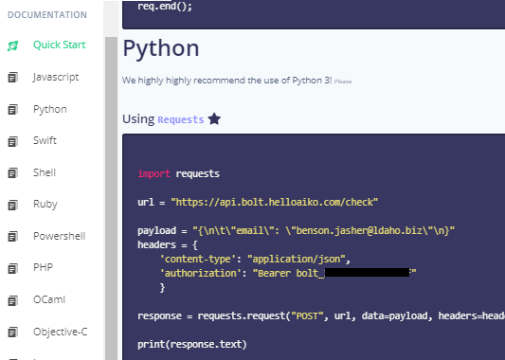505x360 pixels.
Task: Open the Swift documentation entry
Action: (x=45, y=140)
